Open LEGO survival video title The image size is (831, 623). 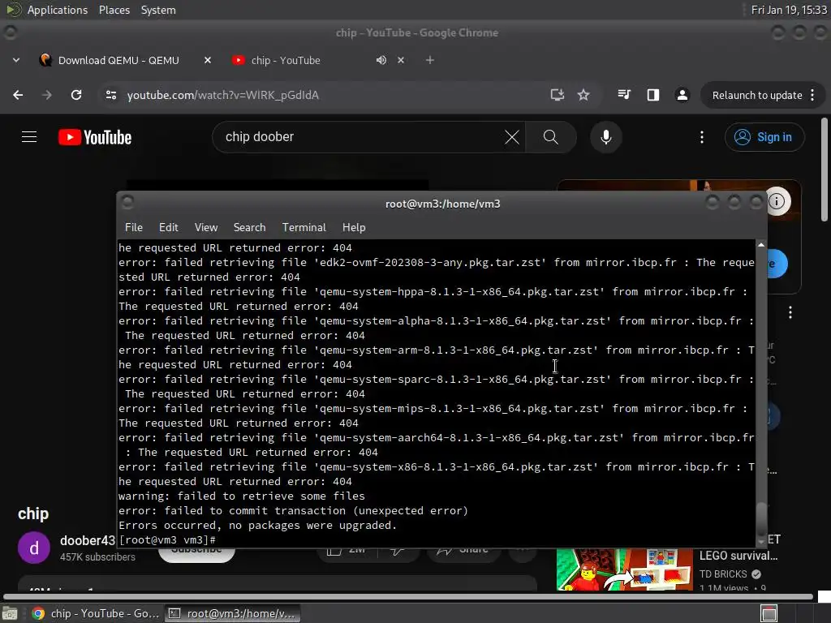[738, 556]
